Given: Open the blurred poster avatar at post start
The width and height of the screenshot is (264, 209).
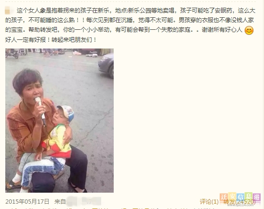Looking at the screenshot, I should click(x=9, y=11).
